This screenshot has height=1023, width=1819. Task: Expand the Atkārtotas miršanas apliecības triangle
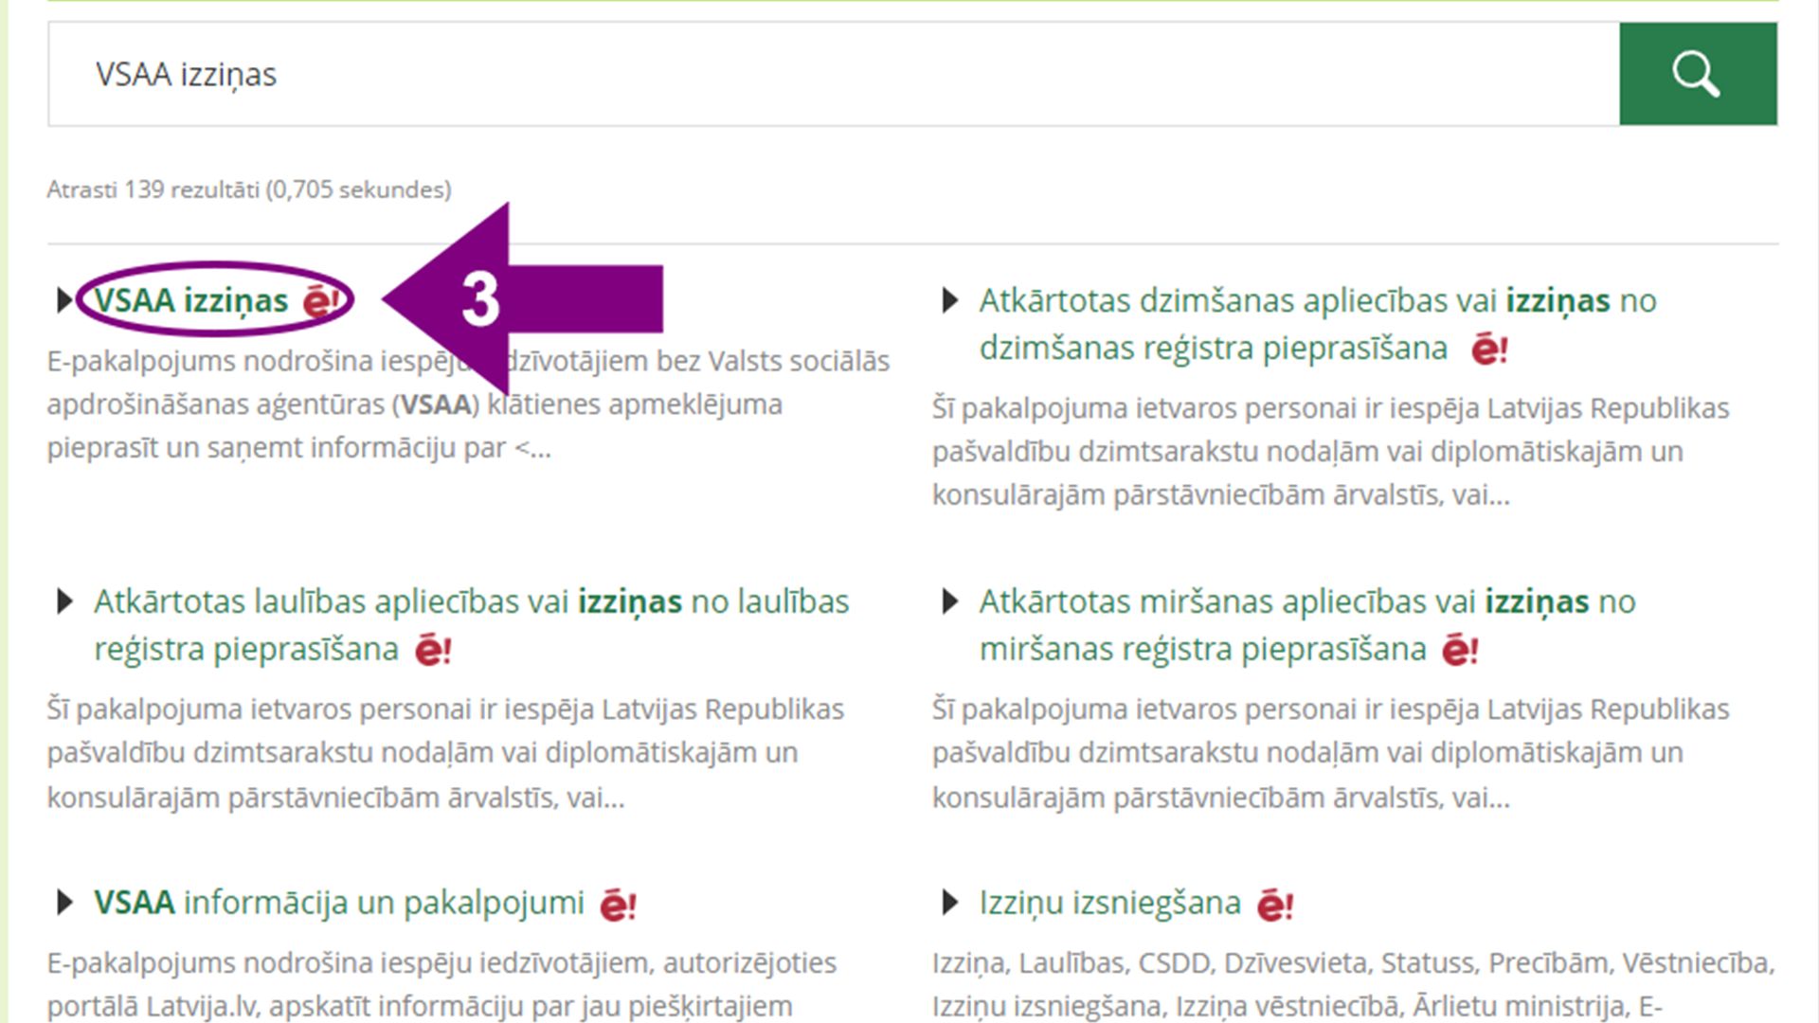point(949,601)
